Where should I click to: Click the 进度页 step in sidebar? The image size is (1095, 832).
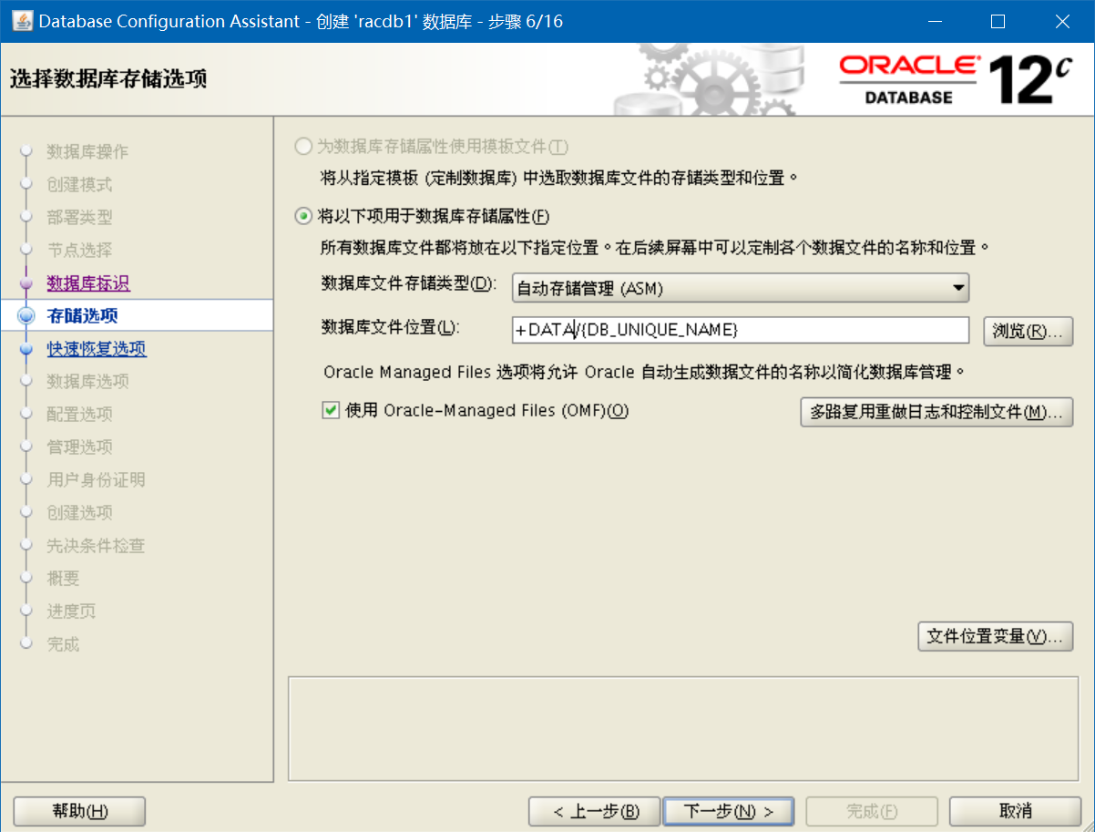click(x=71, y=611)
